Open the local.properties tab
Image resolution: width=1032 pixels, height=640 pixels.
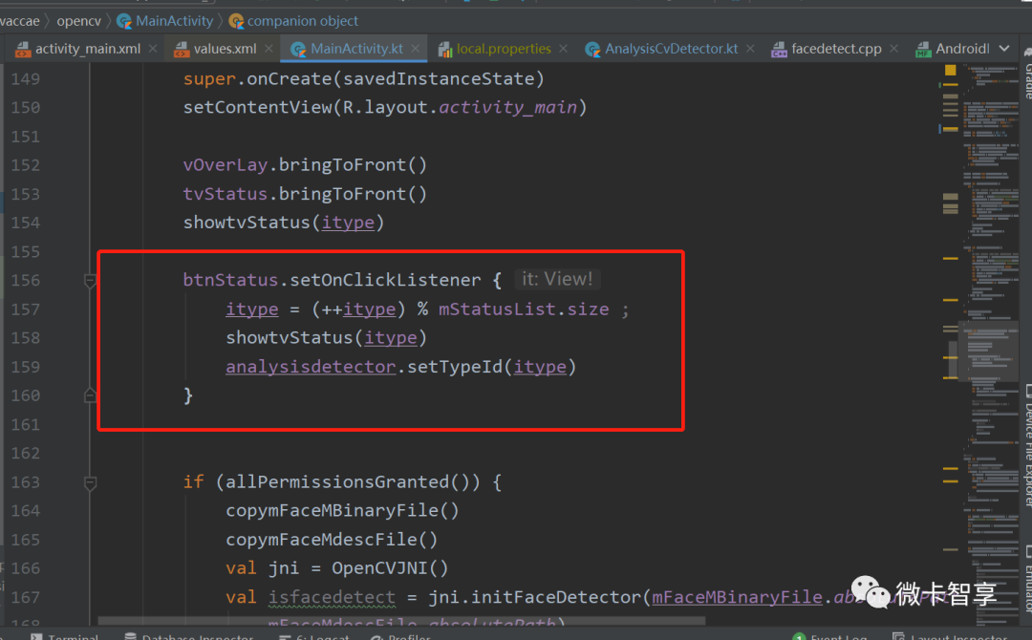(x=504, y=49)
